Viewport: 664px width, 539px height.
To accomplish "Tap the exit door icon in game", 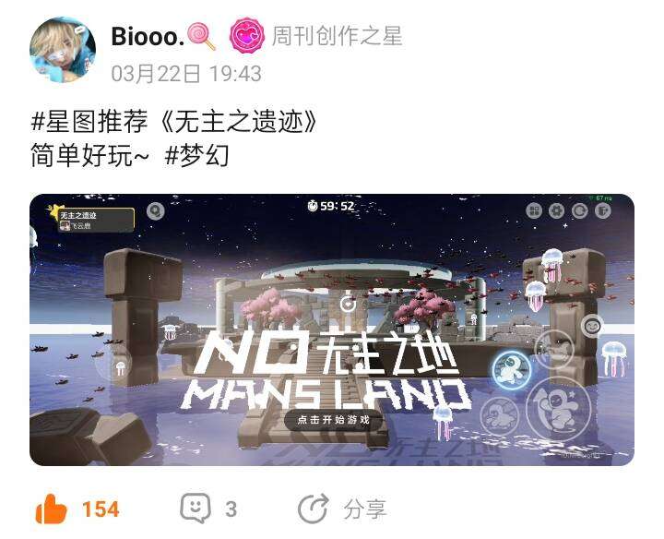I will coord(602,210).
